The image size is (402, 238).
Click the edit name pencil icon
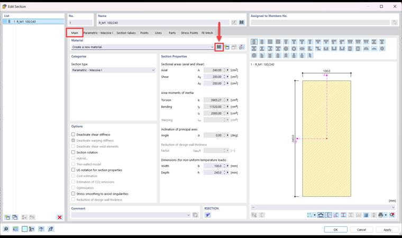click(x=234, y=23)
